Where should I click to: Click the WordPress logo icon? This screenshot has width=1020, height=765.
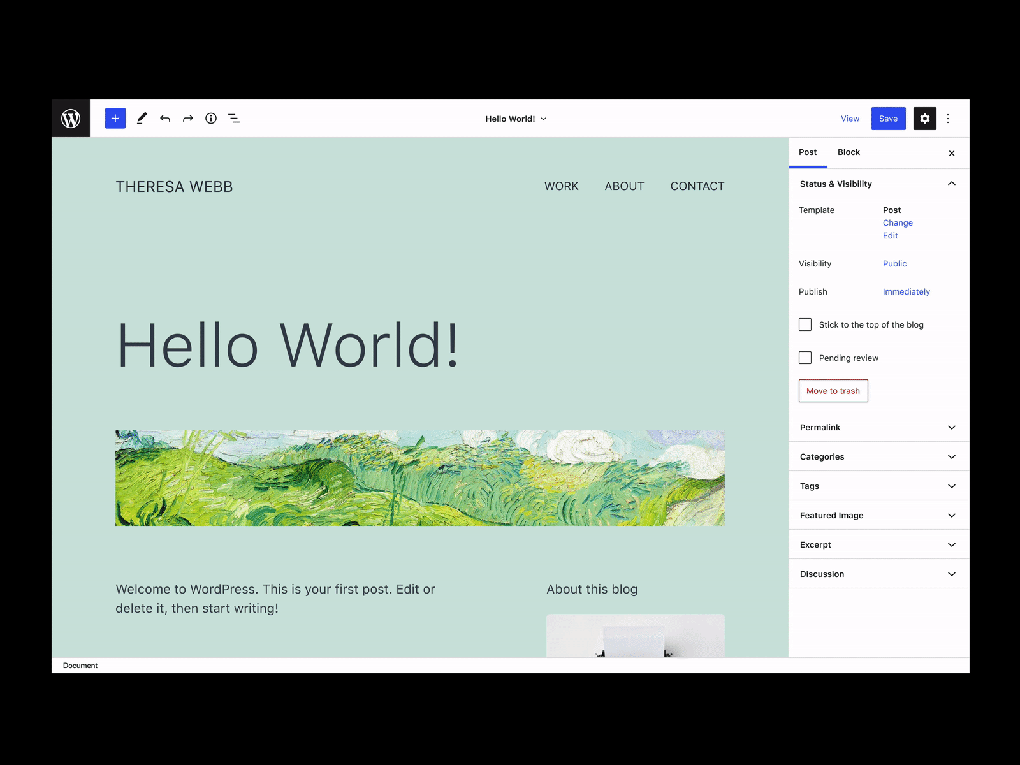point(71,118)
